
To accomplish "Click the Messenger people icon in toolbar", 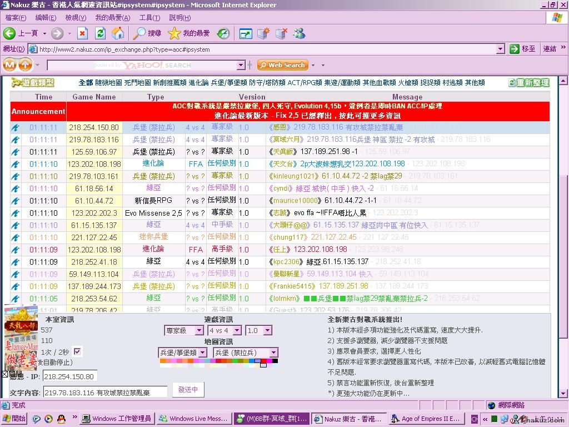I will pyautogui.click(x=300, y=33).
